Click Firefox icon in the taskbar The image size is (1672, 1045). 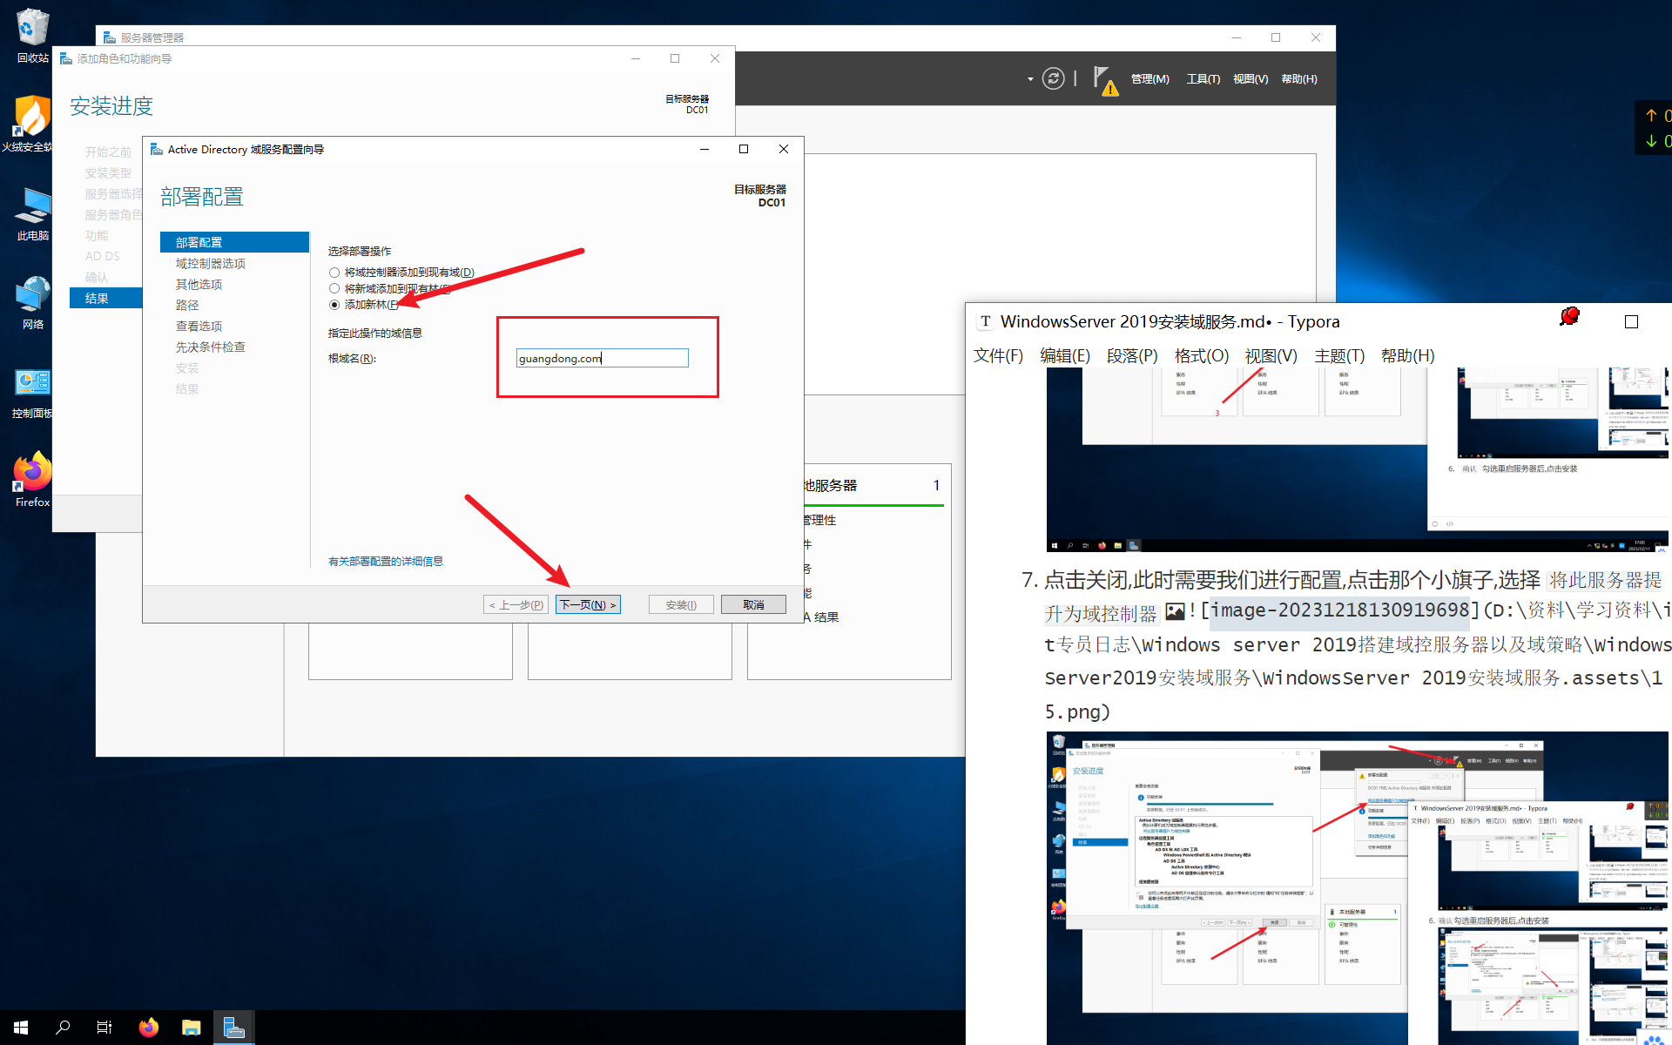pos(149,1028)
